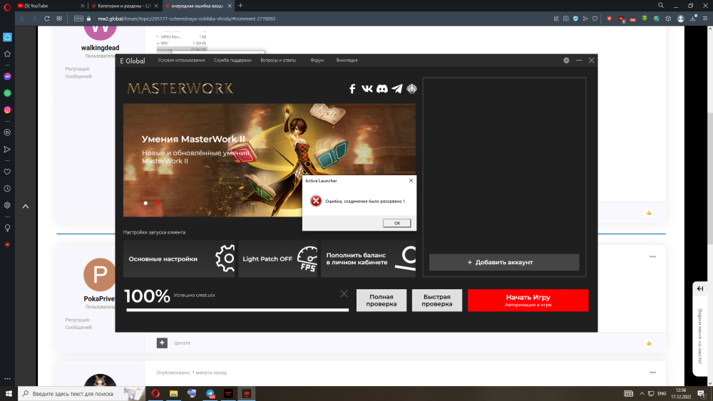
Task: Click the 100% download progress bar
Action: pos(237,310)
